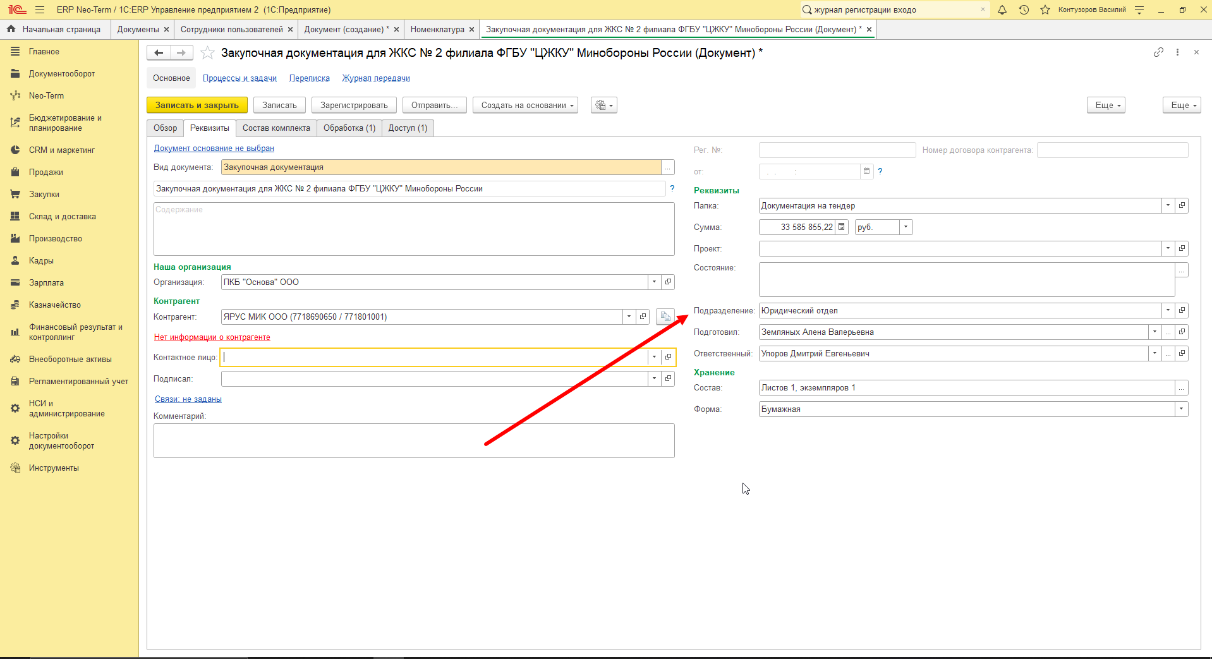Expand the Организация dropdown arrow
1212x659 pixels.
(654, 282)
